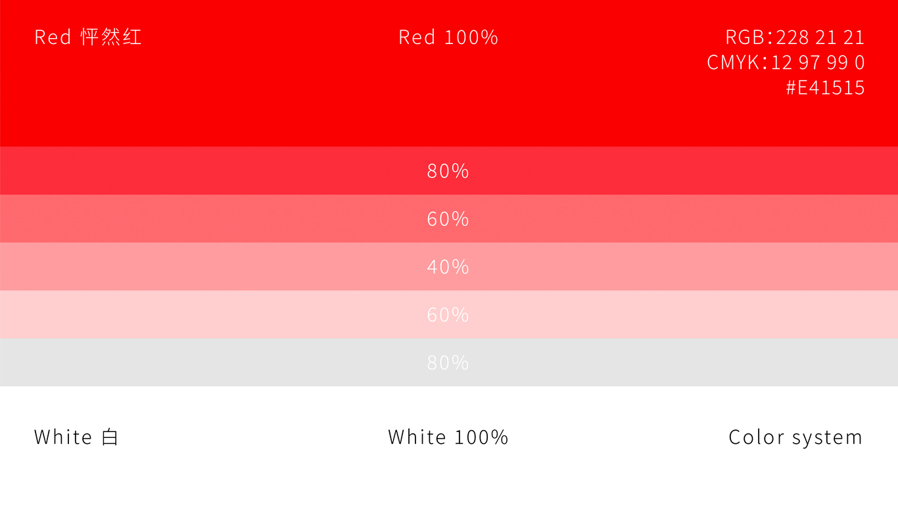Click the #E41515 hex code
The width and height of the screenshot is (898, 505).
(x=825, y=87)
